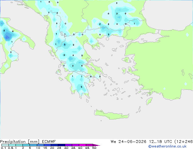Pick the 10–15 mm blue legend swatch

pos(40,145)
